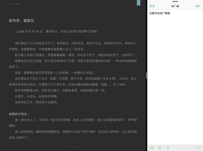
Task: Click the bold subheading 抱抱四大特点
Action: [x=18, y=114]
